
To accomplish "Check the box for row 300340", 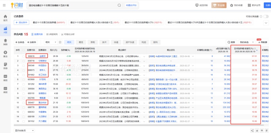I will point(24,65).
